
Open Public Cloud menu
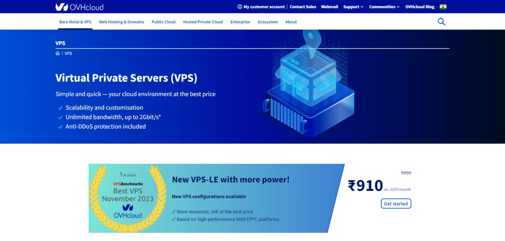[163, 22]
